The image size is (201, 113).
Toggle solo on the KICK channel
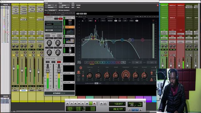click(14, 55)
